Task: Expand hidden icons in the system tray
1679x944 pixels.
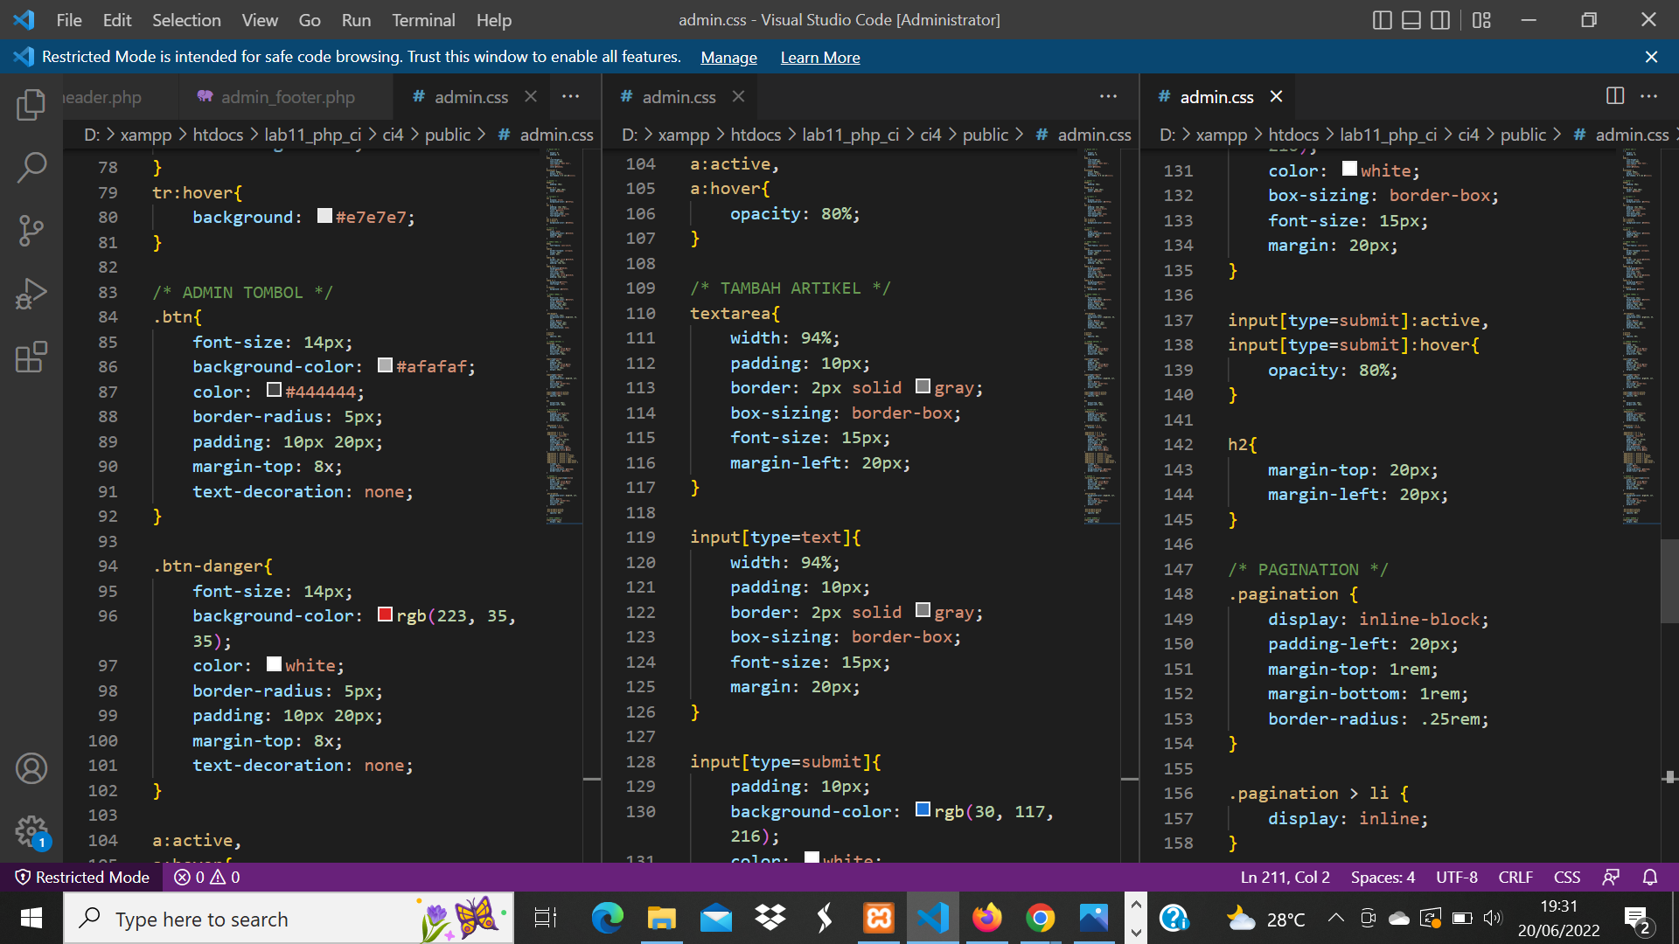Action: [1335, 918]
